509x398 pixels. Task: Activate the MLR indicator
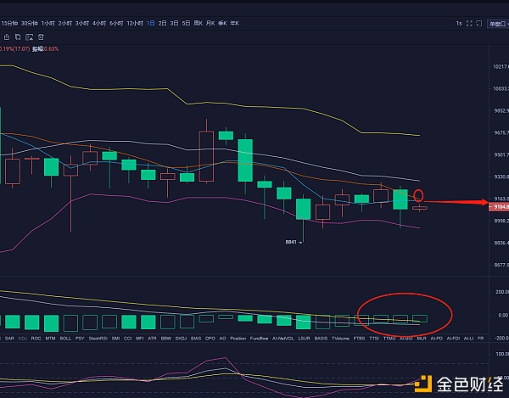point(422,339)
